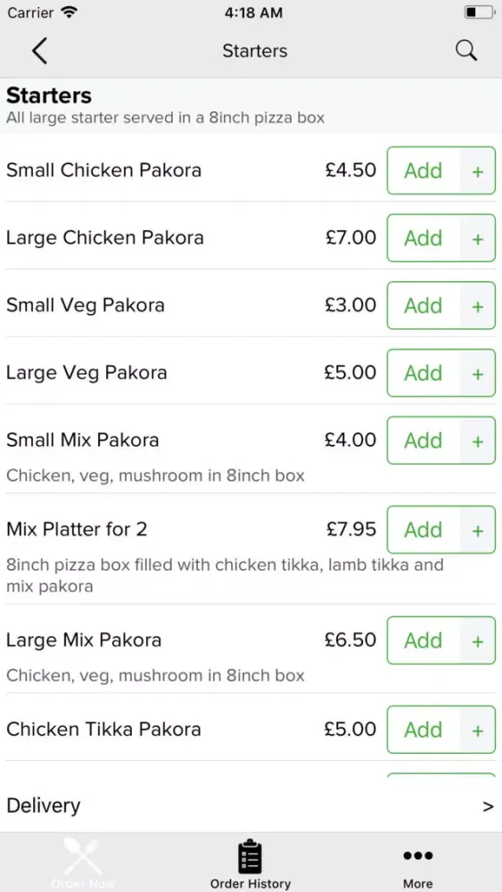
Task: Click plus icon for Large Mix Pakora
Action: click(x=478, y=641)
